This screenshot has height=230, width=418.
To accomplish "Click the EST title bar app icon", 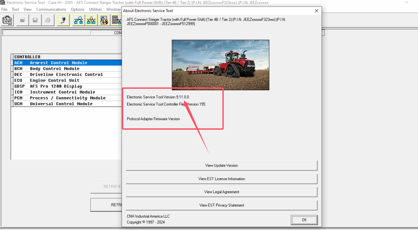I will pyautogui.click(x=3, y=3).
